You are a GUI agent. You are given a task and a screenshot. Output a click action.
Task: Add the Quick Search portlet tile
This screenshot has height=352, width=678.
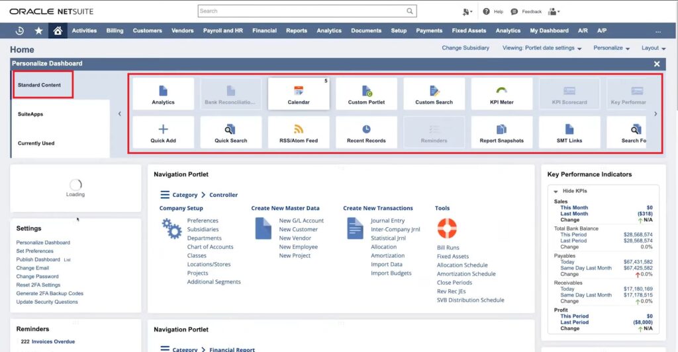[231, 133]
